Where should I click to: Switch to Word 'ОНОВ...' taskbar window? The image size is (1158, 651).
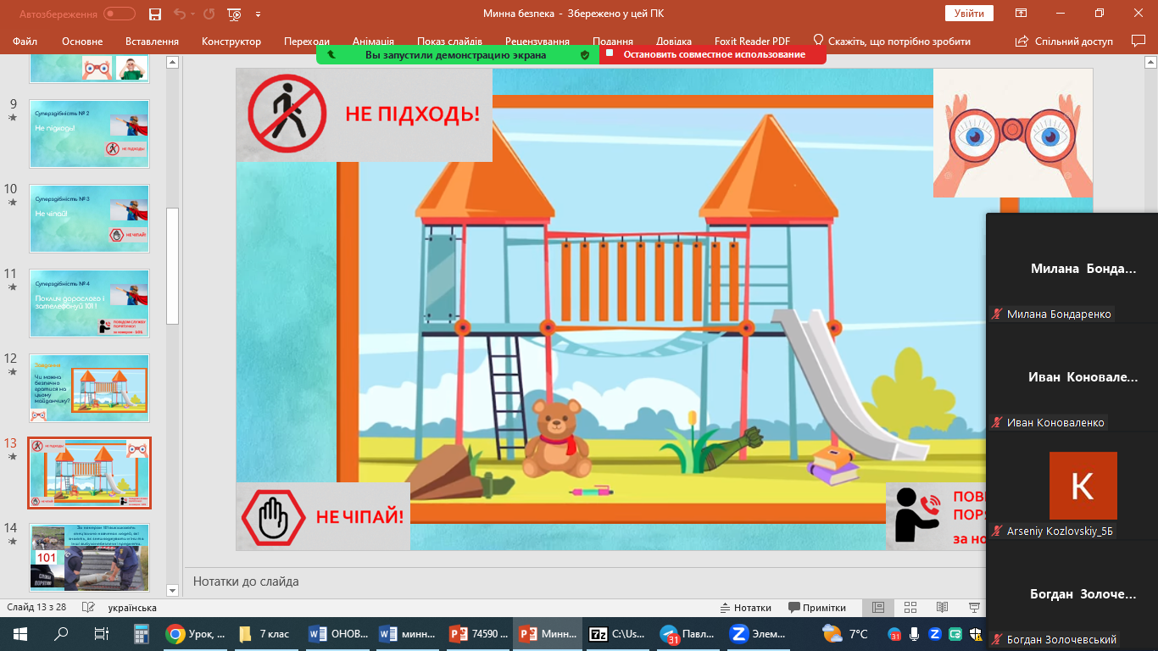point(339,633)
